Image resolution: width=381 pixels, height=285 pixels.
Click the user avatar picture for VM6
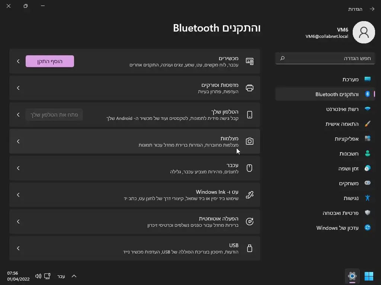364,32
